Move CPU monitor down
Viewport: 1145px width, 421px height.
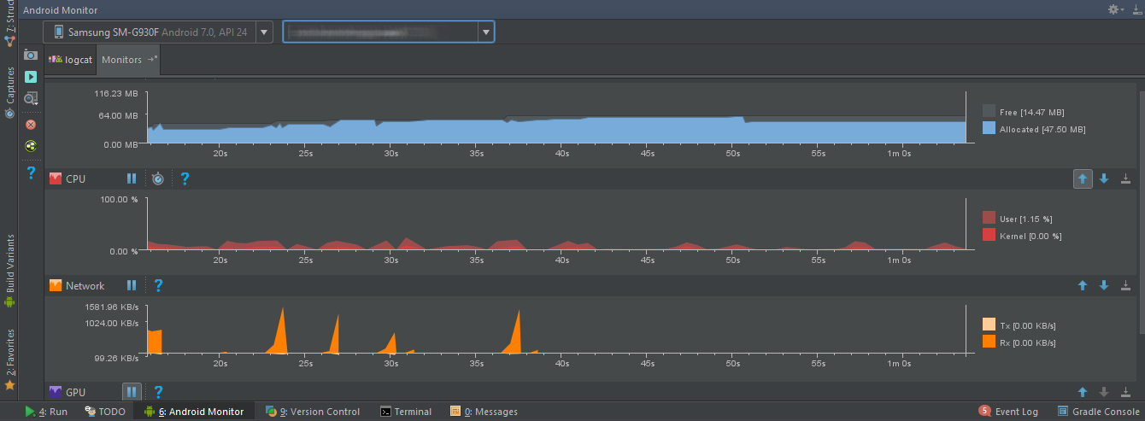[1104, 178]
